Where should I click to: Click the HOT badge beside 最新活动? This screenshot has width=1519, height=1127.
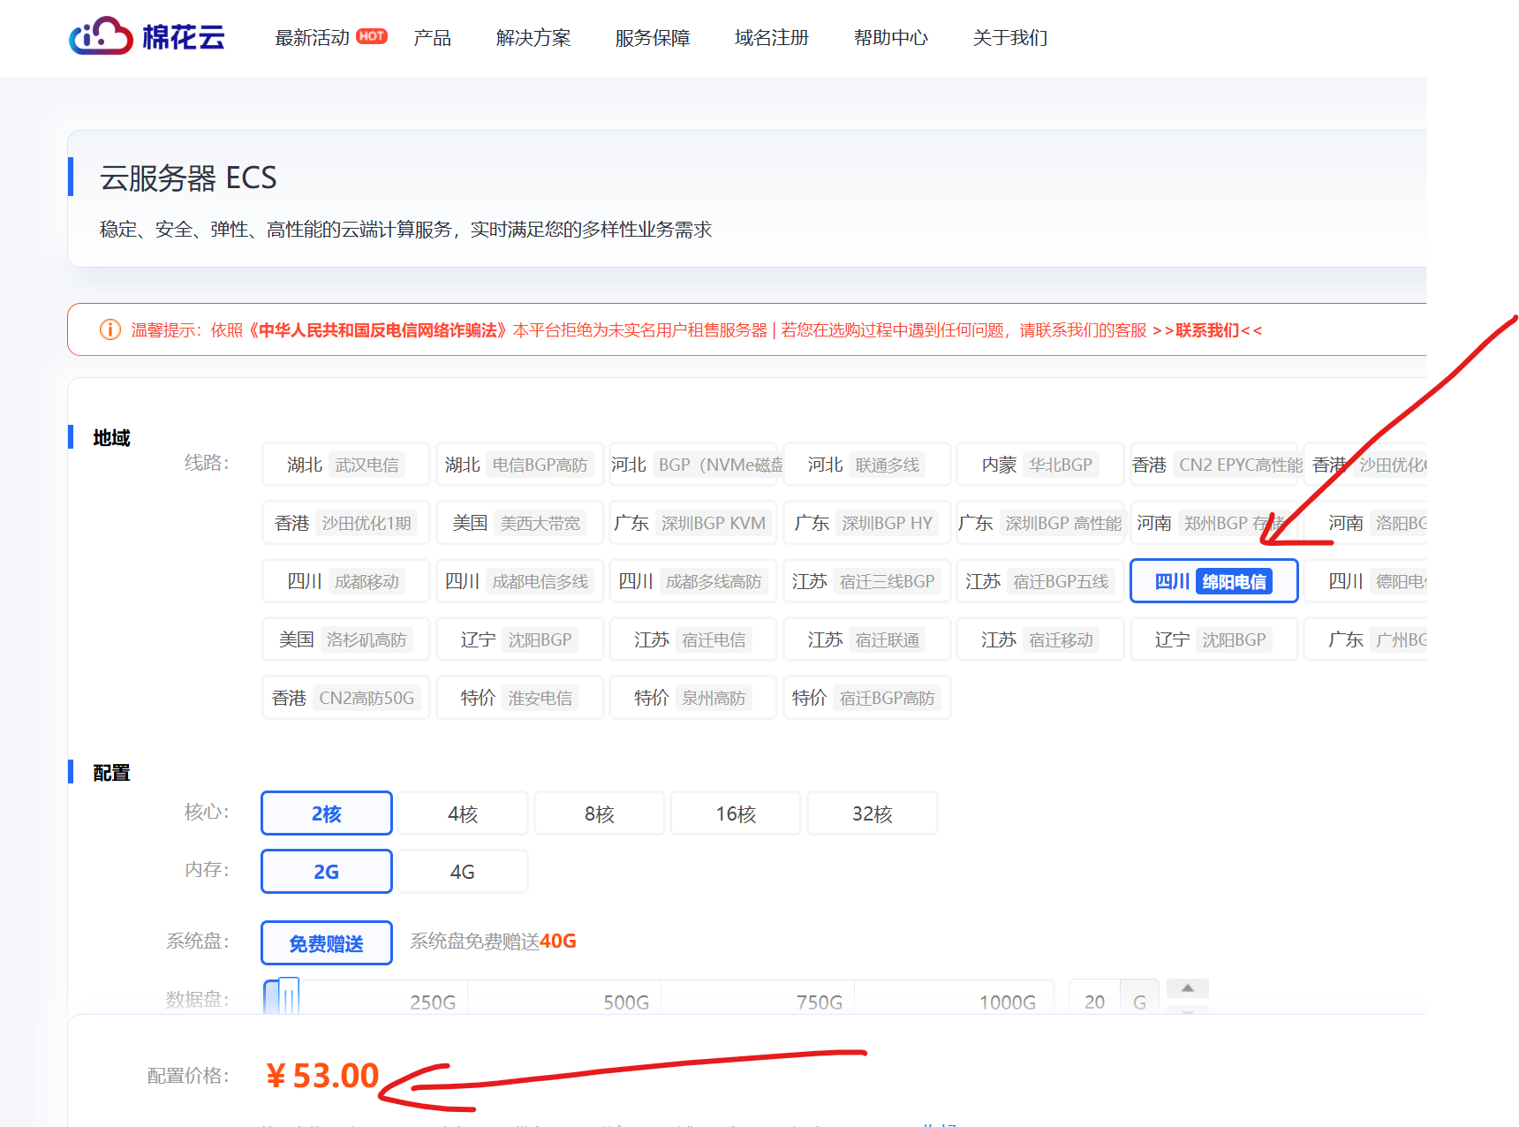[x=372, y=36]
